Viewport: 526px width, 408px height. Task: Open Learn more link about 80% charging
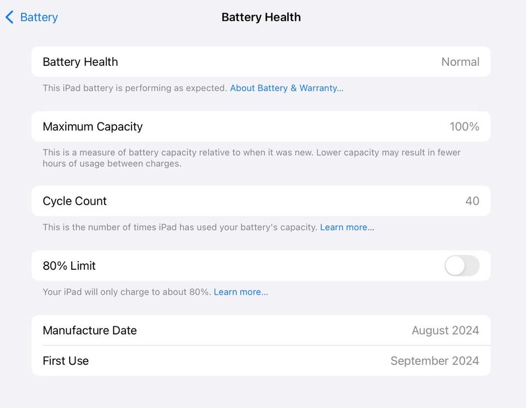241,292
